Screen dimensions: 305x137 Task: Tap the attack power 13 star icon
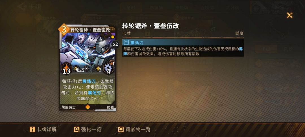pos(66,69)
